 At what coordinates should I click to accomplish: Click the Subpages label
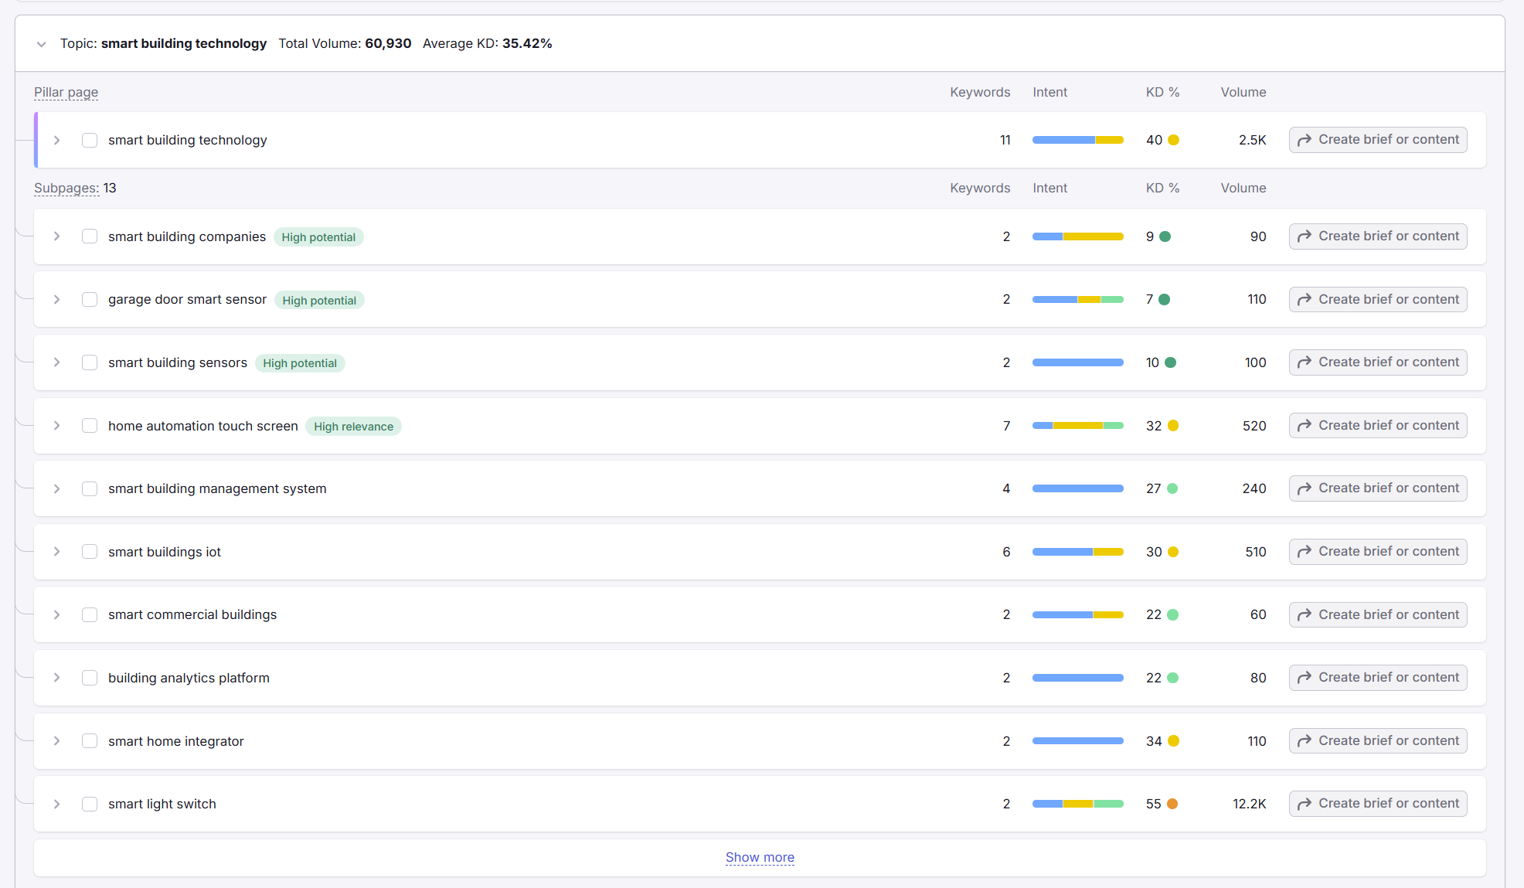point(66,188)
